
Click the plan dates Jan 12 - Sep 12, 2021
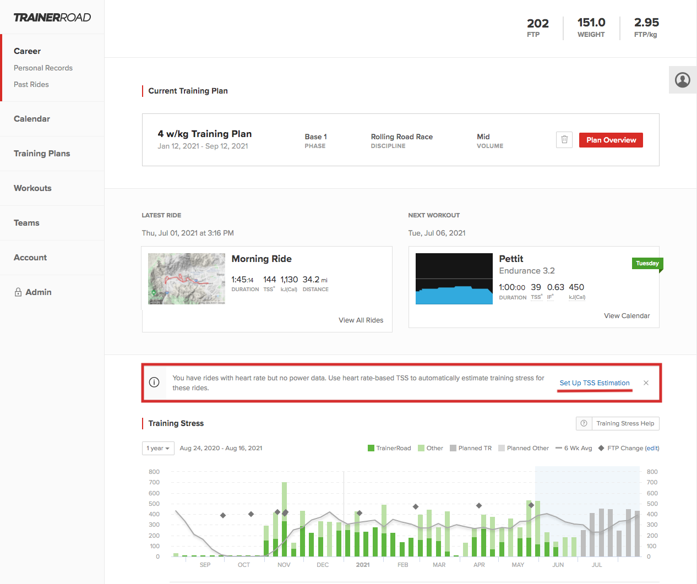click(x=203, y=146)
